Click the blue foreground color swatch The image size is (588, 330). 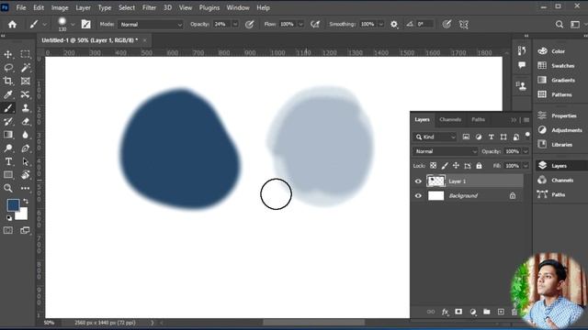click(x=12, y=204)
